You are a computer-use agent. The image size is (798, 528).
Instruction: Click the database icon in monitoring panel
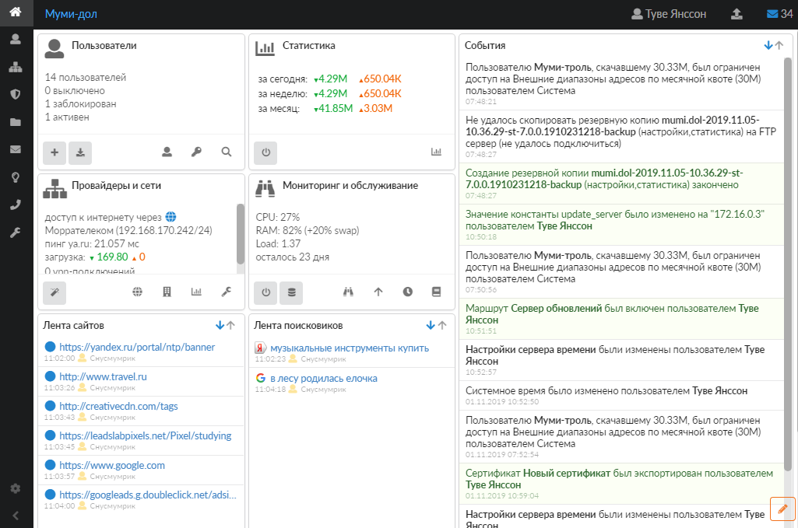pos(291,292)
